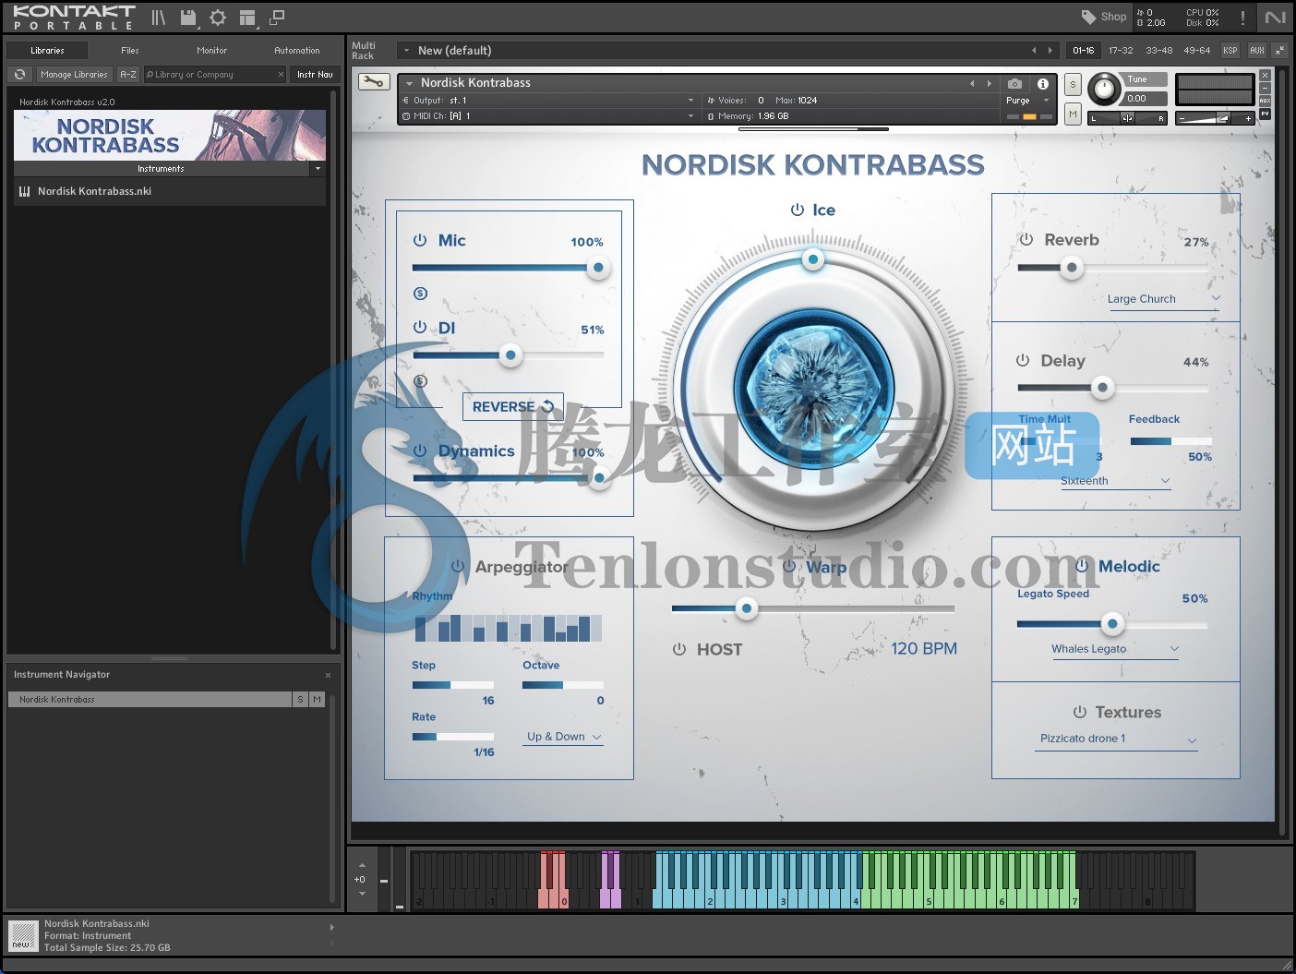1296x974 pixels.
Task: Switch to the Automation tab
Action: (296, 51)
